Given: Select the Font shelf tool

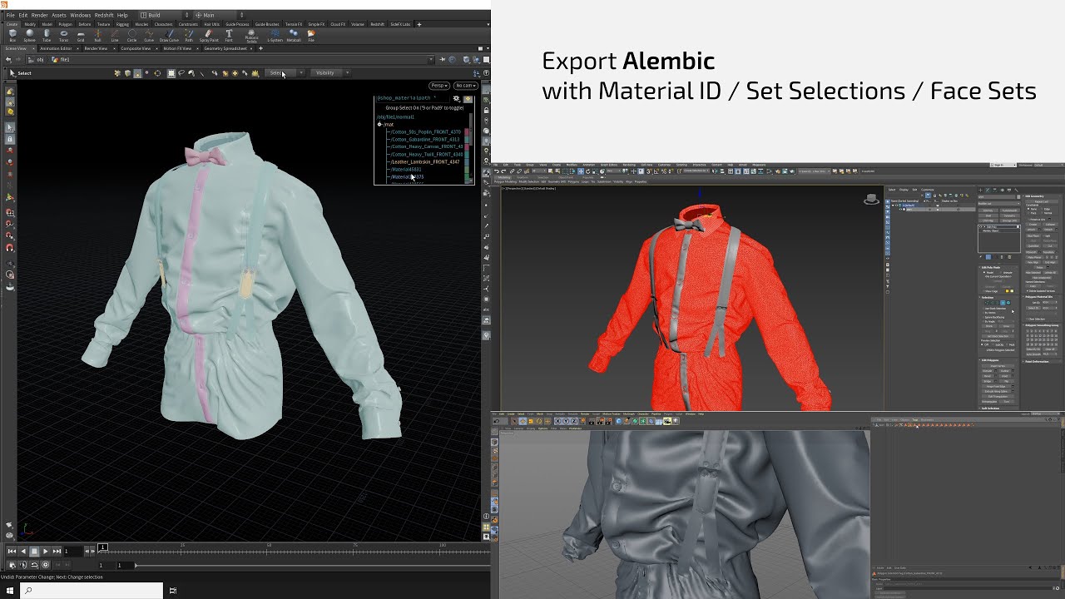Looking at the screenshot, I should 229,36.
